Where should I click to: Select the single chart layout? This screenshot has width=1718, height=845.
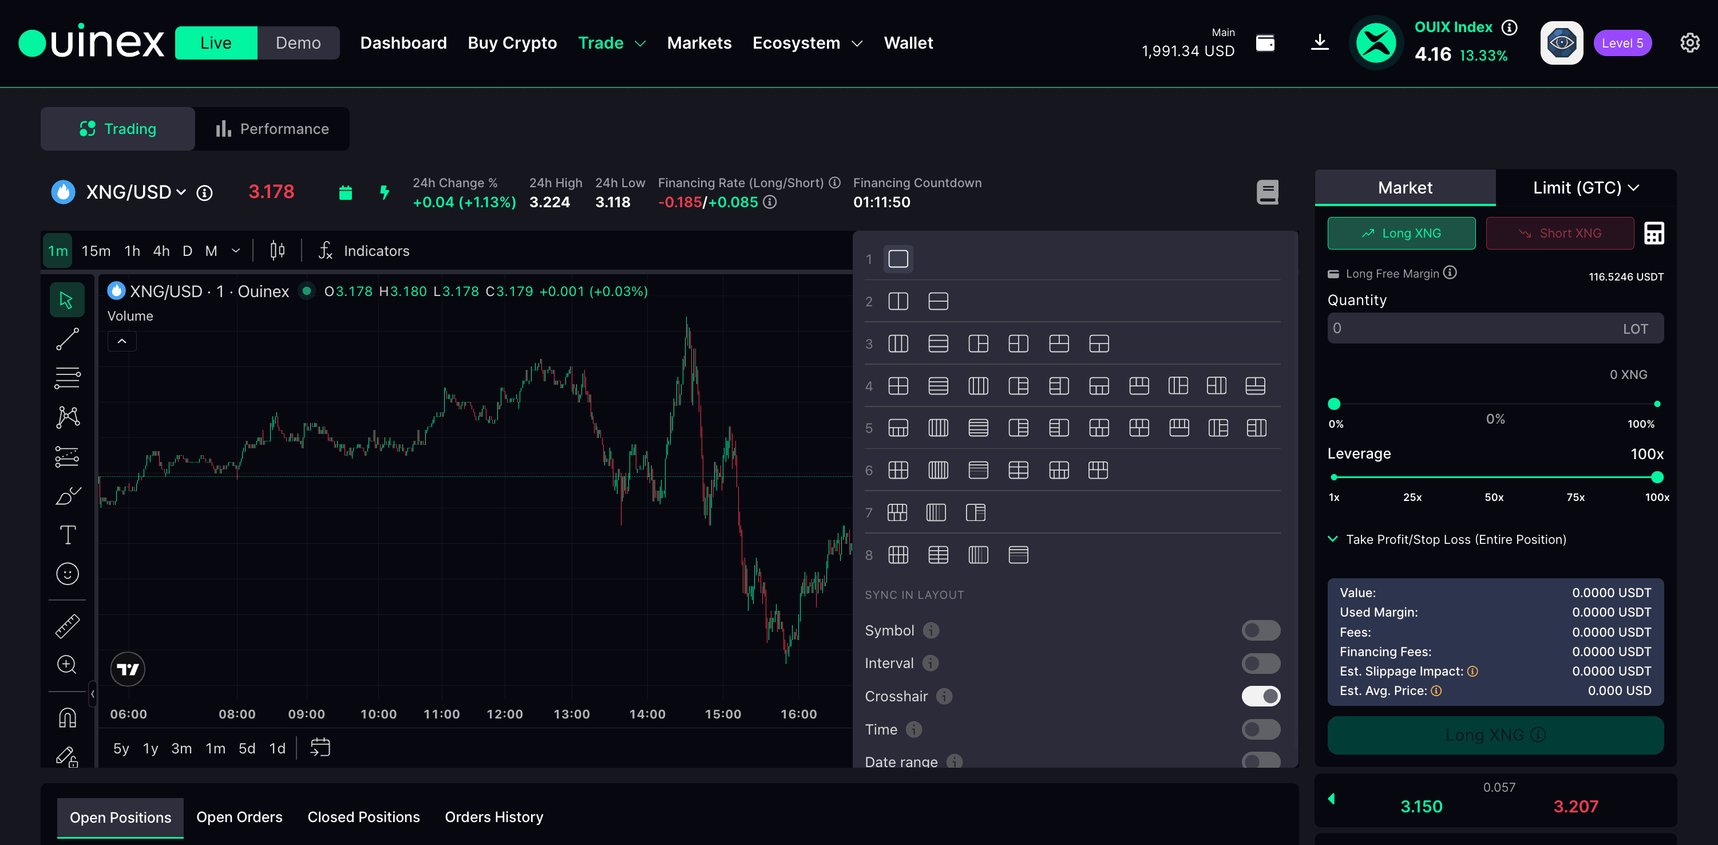pyautogui.click(x=898, y=259)
